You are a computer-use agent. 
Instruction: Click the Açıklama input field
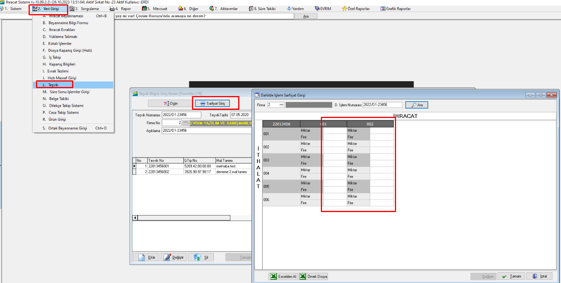(x=206, y=131)
